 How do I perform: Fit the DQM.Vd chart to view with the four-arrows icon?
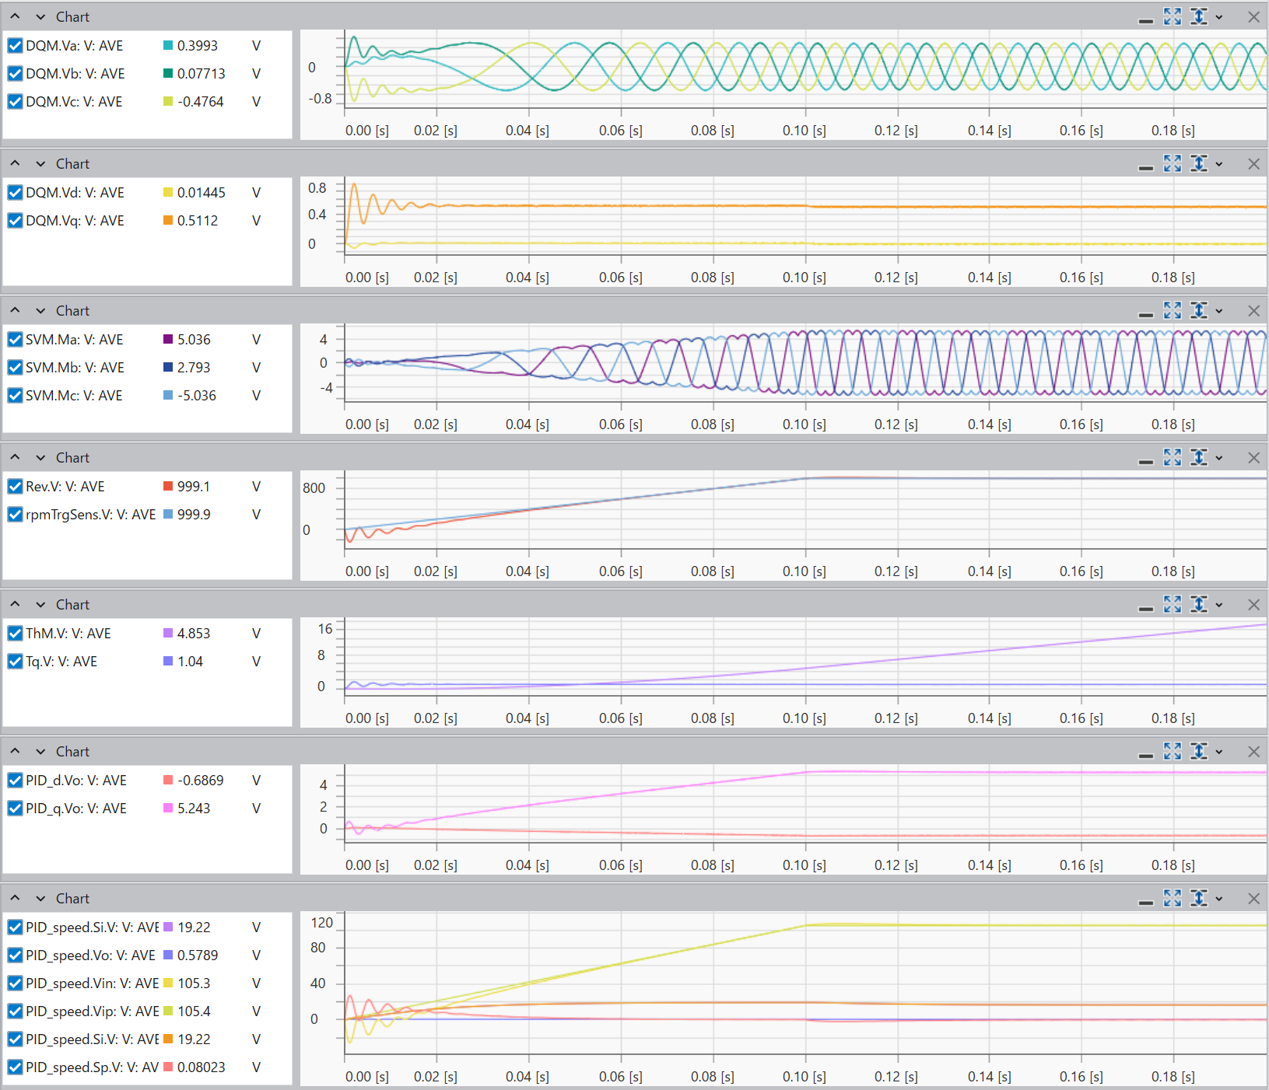(1172, 163)
